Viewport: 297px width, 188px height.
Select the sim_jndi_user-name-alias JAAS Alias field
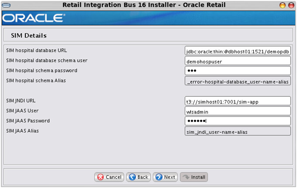pyautogui.click(x=237, y=131)
